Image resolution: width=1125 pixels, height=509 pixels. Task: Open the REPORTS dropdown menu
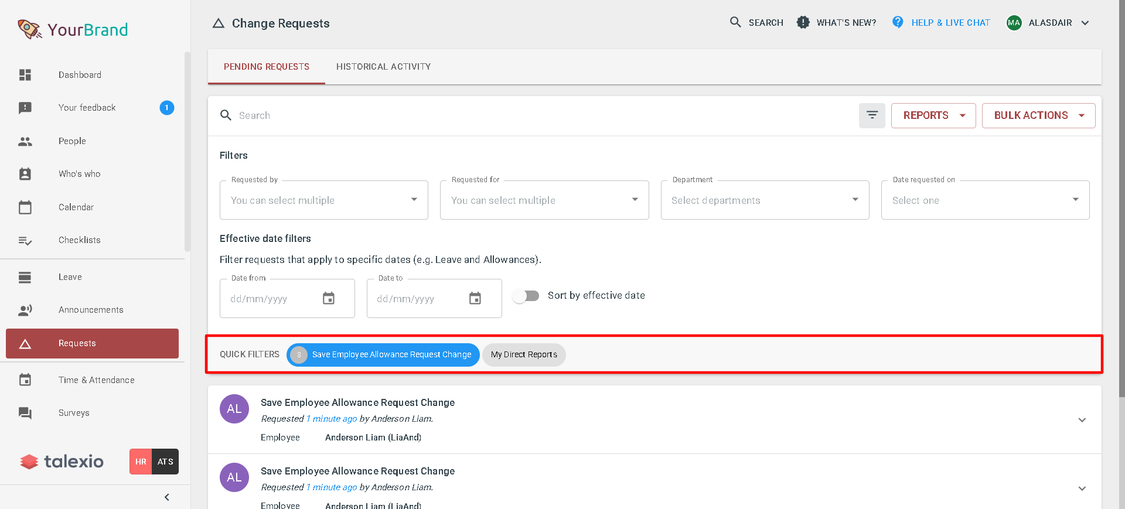pyautogui.click(x=933, y=115)
